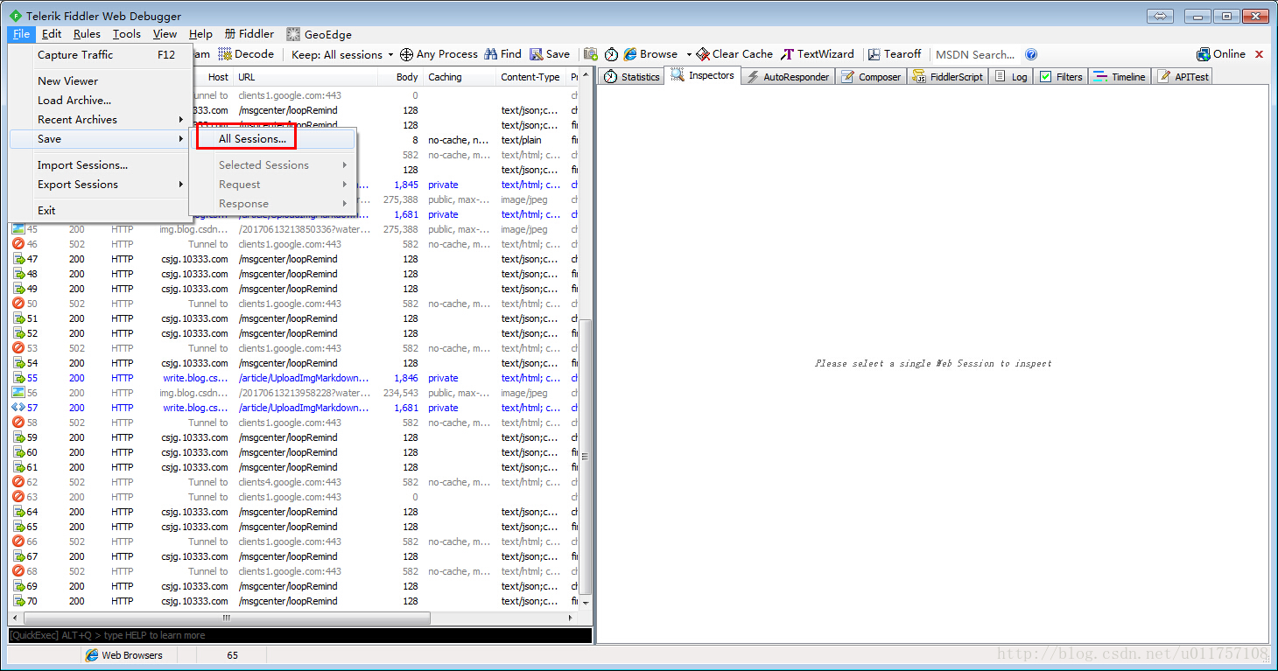Click the Save toolbar icon

[x=537, y=54]
